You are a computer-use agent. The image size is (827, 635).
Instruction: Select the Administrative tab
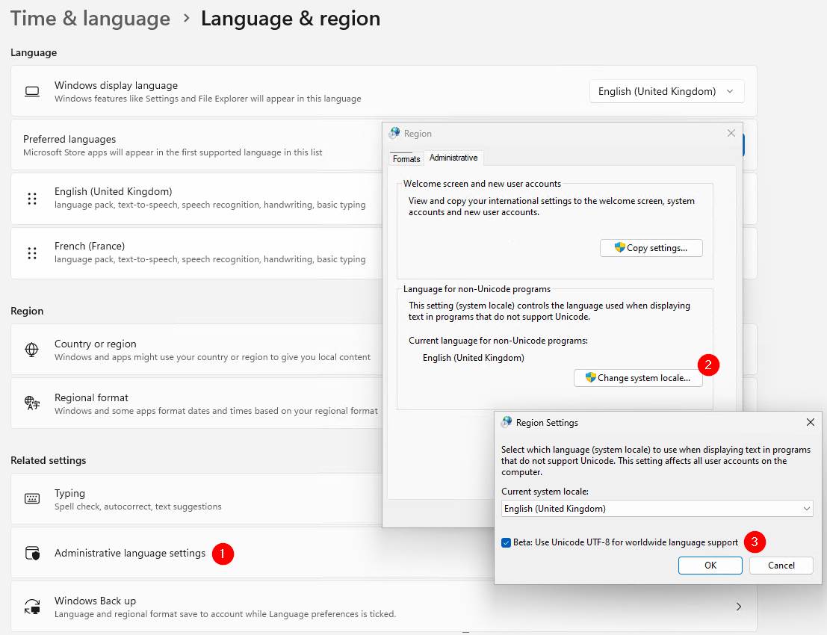[453, 158]
